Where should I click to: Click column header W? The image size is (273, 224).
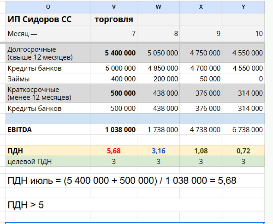(158, 7)
